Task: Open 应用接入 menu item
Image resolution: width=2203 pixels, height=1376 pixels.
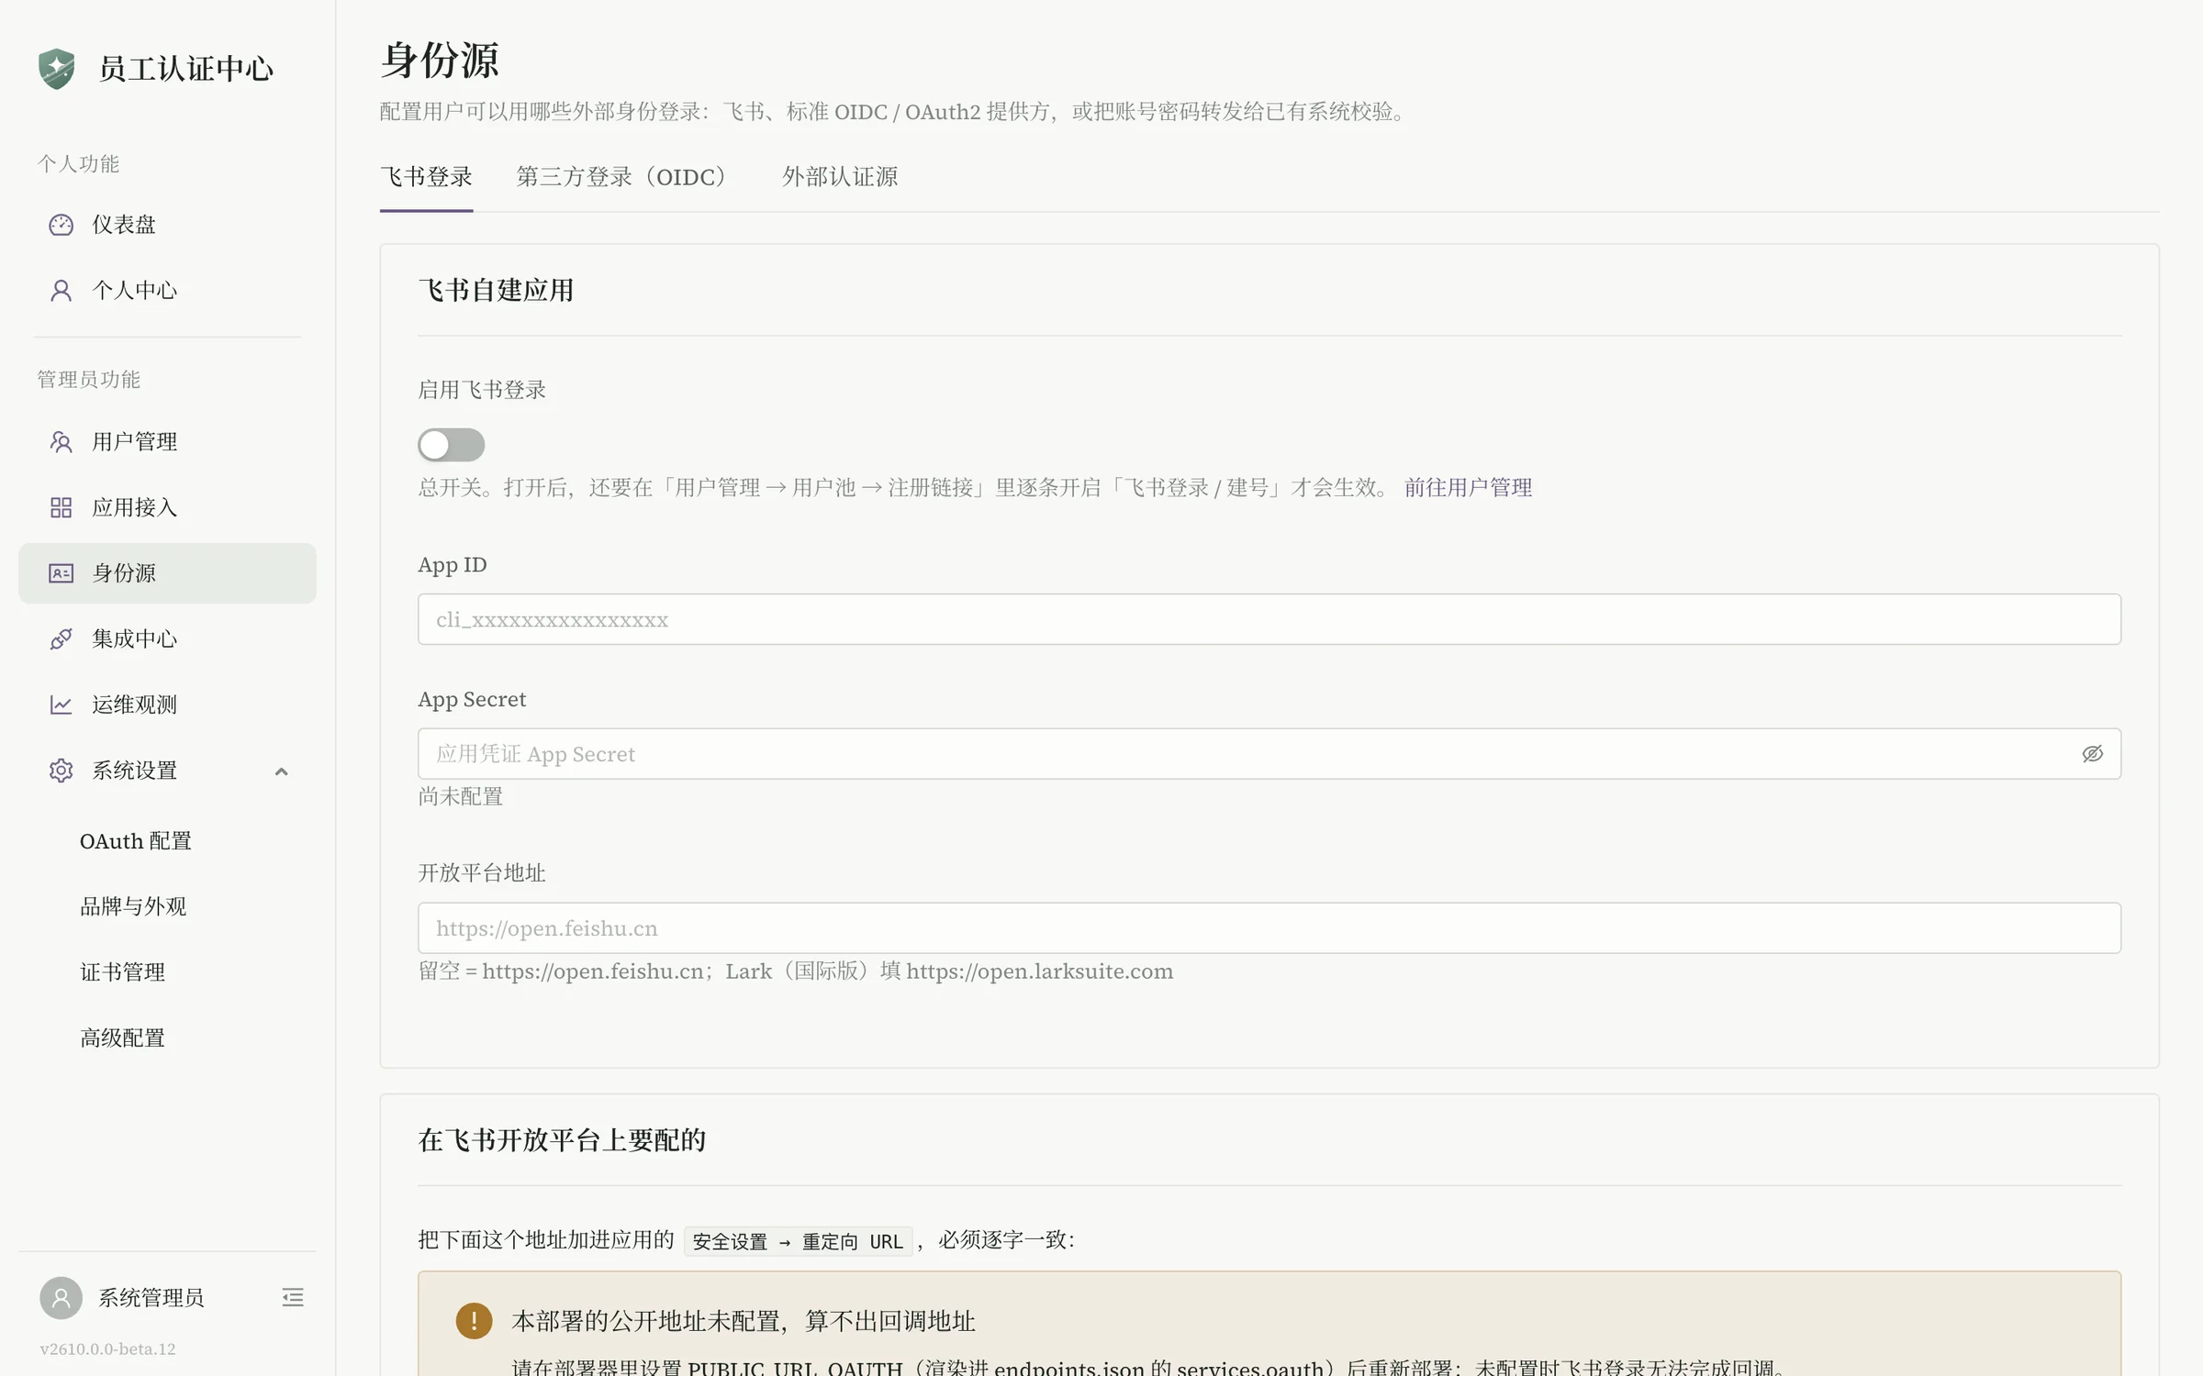Action: click(167, 507)
